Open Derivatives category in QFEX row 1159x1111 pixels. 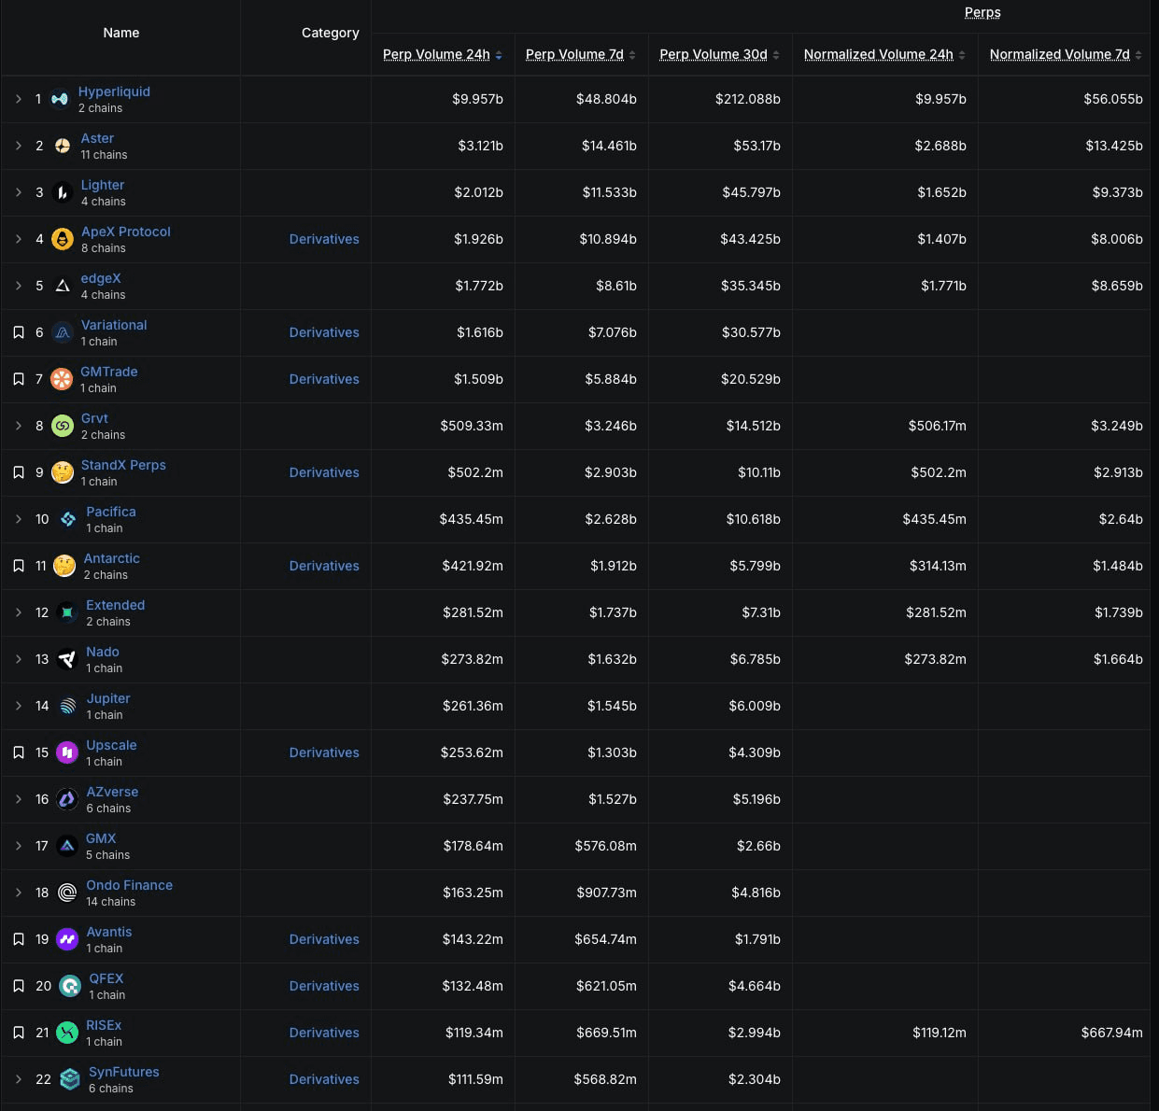(x=324, y=986)
